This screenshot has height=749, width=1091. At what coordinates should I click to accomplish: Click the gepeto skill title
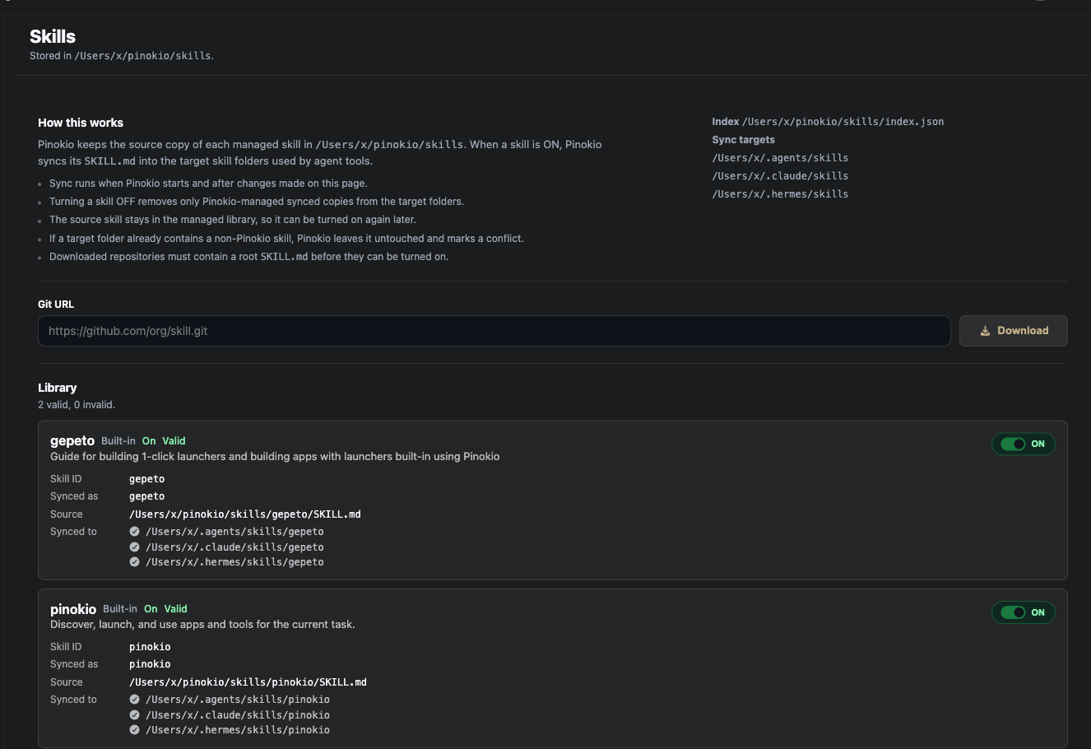(72, 441)
